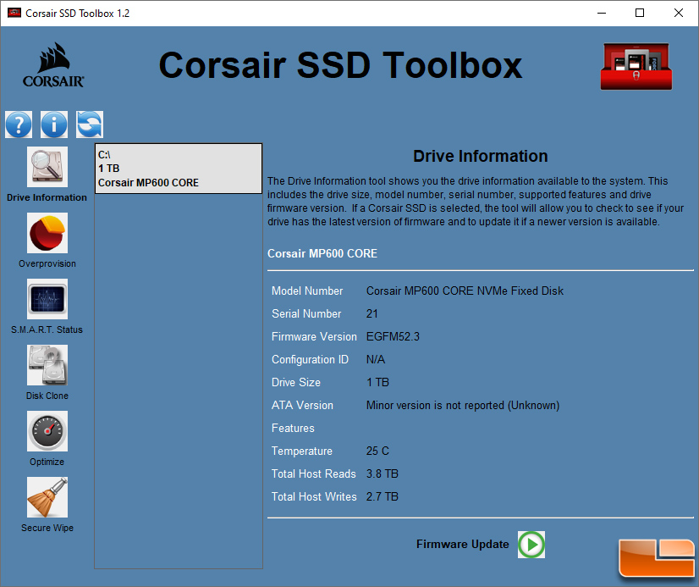
Task: Click the blue info icon
Action: [x=54, y=125]
